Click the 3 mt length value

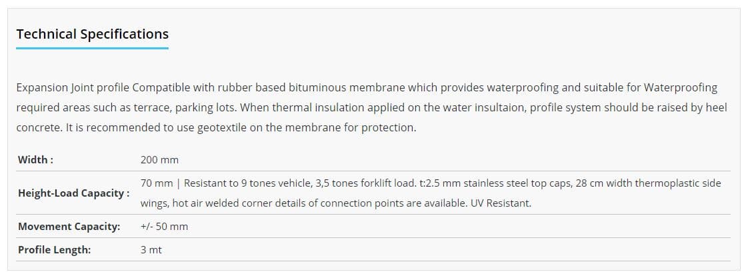pos(151,250)
